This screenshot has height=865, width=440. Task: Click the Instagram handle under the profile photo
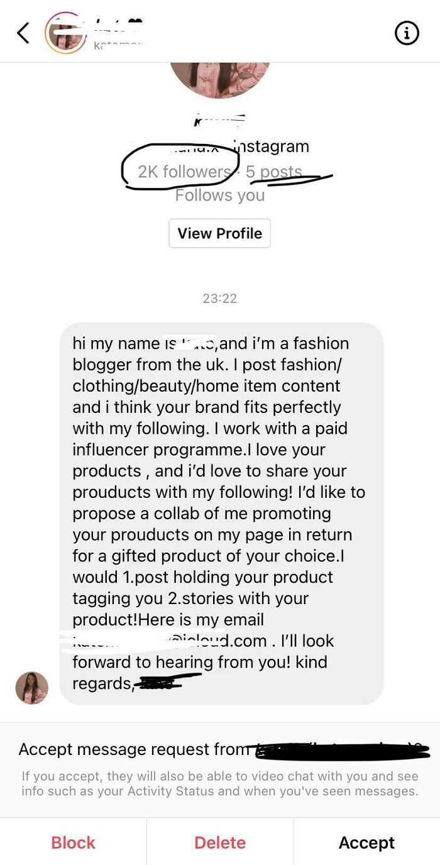pyautogui.click(x=219, y=146)
